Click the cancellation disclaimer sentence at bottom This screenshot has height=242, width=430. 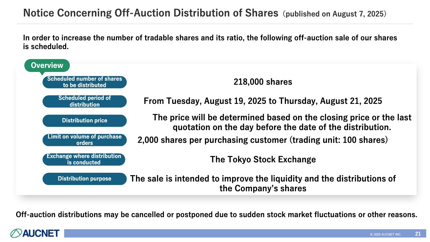(x=216, y=214)
